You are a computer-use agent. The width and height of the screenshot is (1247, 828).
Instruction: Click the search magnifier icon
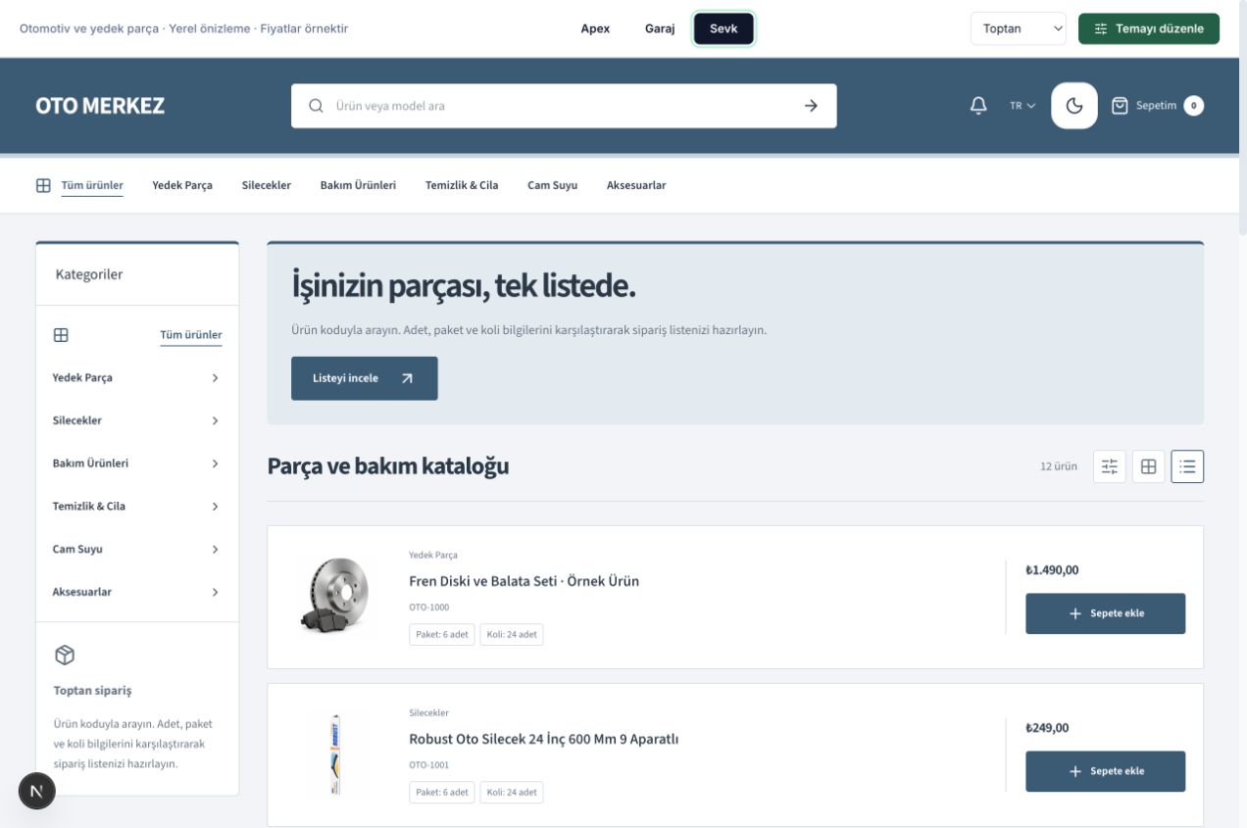click(x=316, y=106)
